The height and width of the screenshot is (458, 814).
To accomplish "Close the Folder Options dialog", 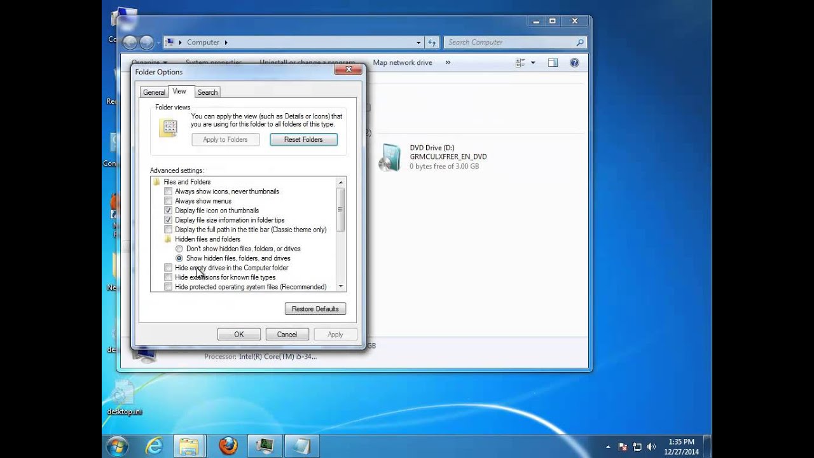I will coord(349,69).
